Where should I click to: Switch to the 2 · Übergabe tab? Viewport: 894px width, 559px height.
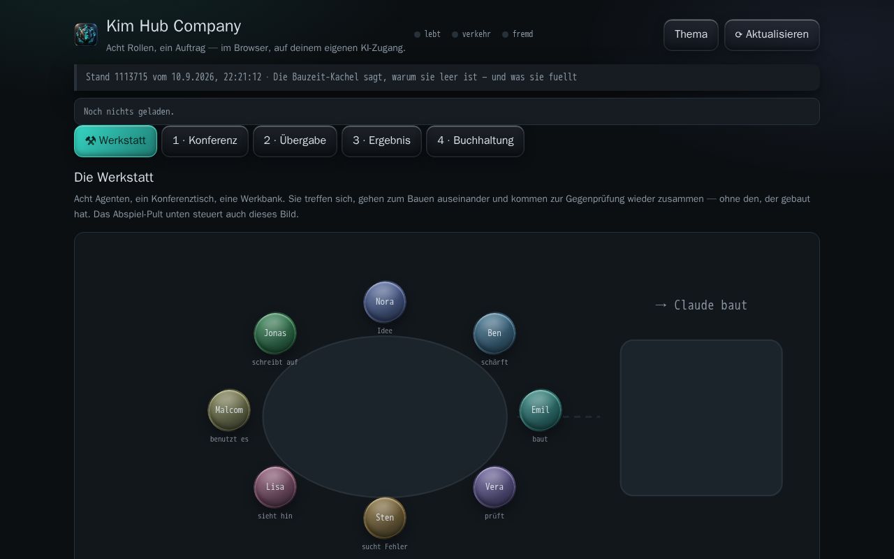click(x=295, y=141)
